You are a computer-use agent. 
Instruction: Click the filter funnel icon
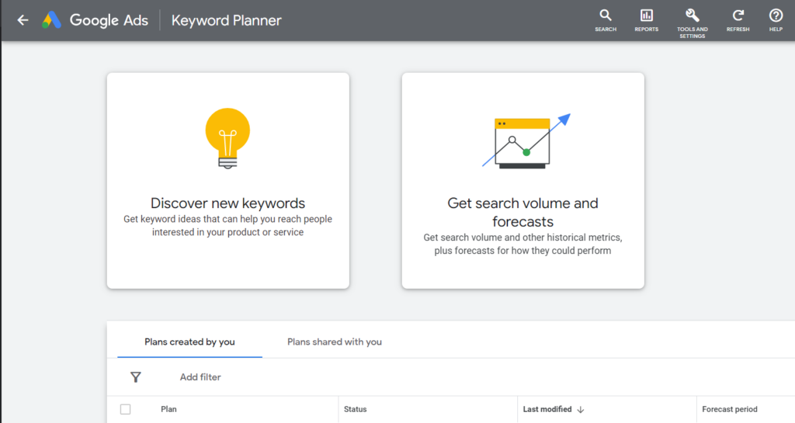pos(135,377)
